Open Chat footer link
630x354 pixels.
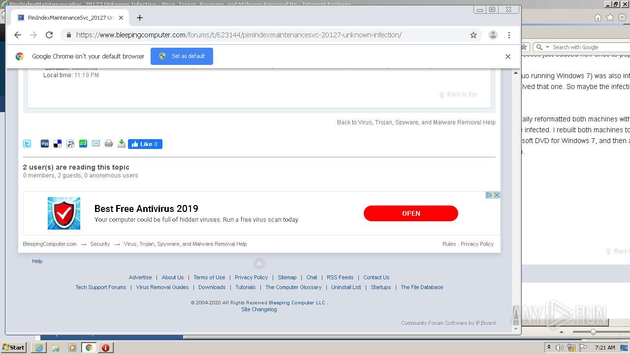pos(312,277)
